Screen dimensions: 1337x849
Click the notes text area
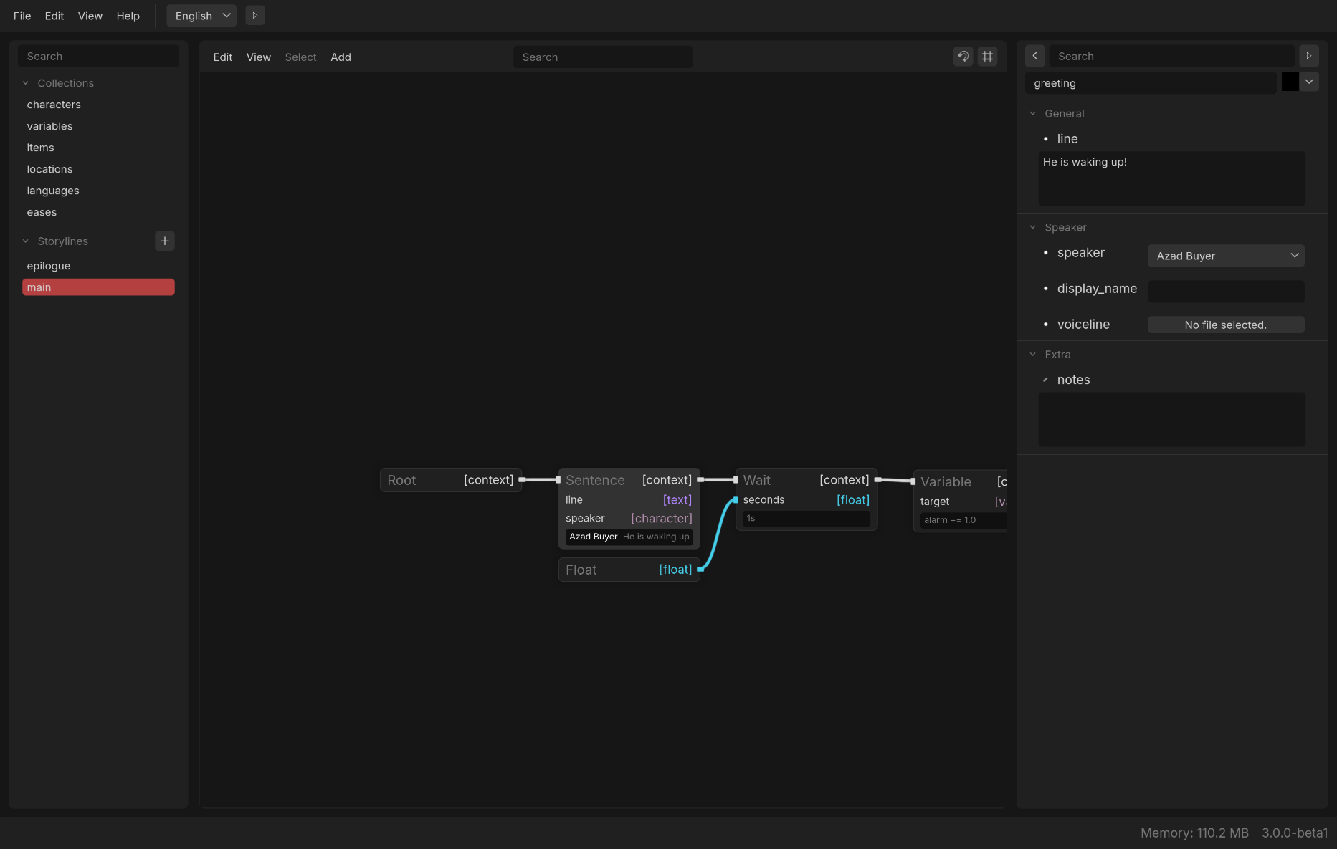tap(1171, 419)
